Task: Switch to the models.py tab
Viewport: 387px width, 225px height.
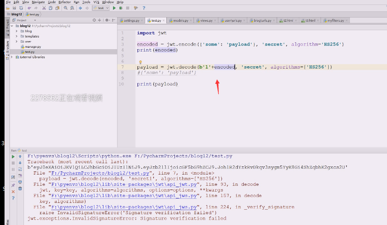Action: 180,20
